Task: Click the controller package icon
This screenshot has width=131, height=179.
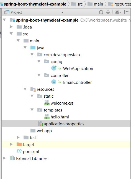Action: click(47, 75)
